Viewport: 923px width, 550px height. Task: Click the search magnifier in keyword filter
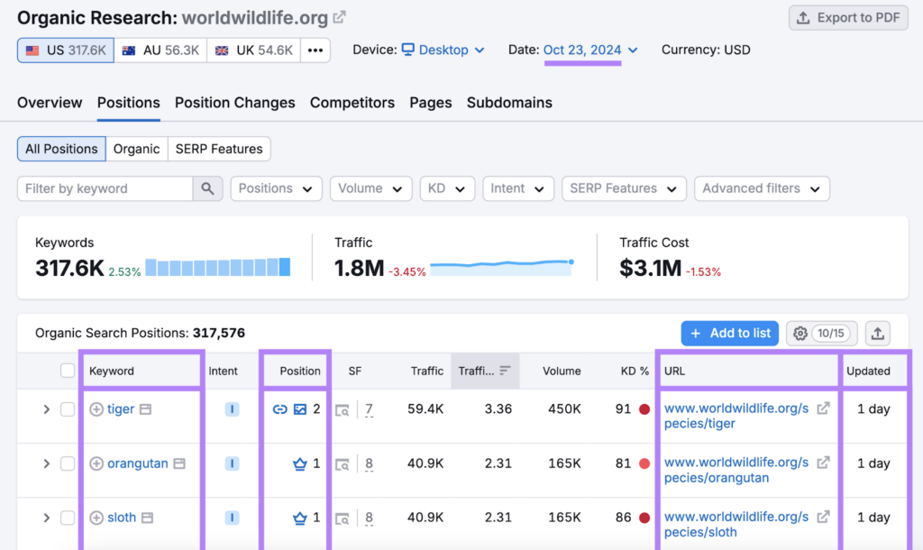206,188
